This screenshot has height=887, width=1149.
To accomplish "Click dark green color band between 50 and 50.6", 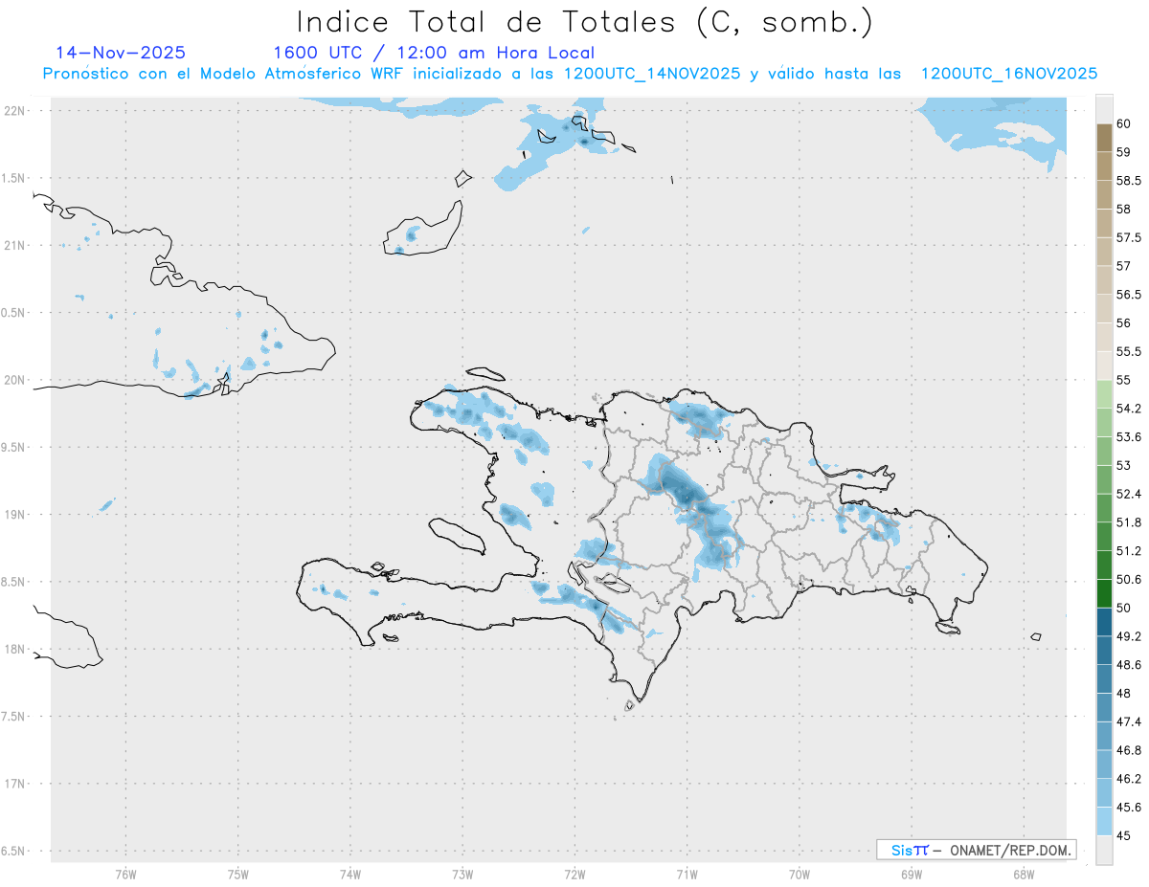I will [1104, 593].
